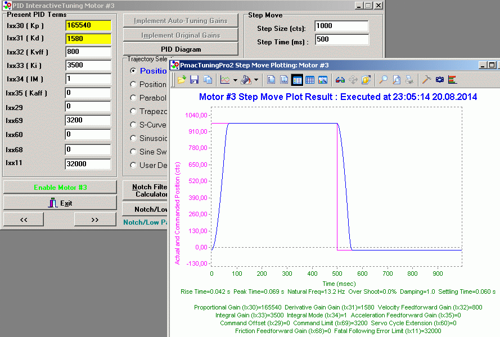
Task: Edit the Ixx29 value field
Action: point(88,106)
